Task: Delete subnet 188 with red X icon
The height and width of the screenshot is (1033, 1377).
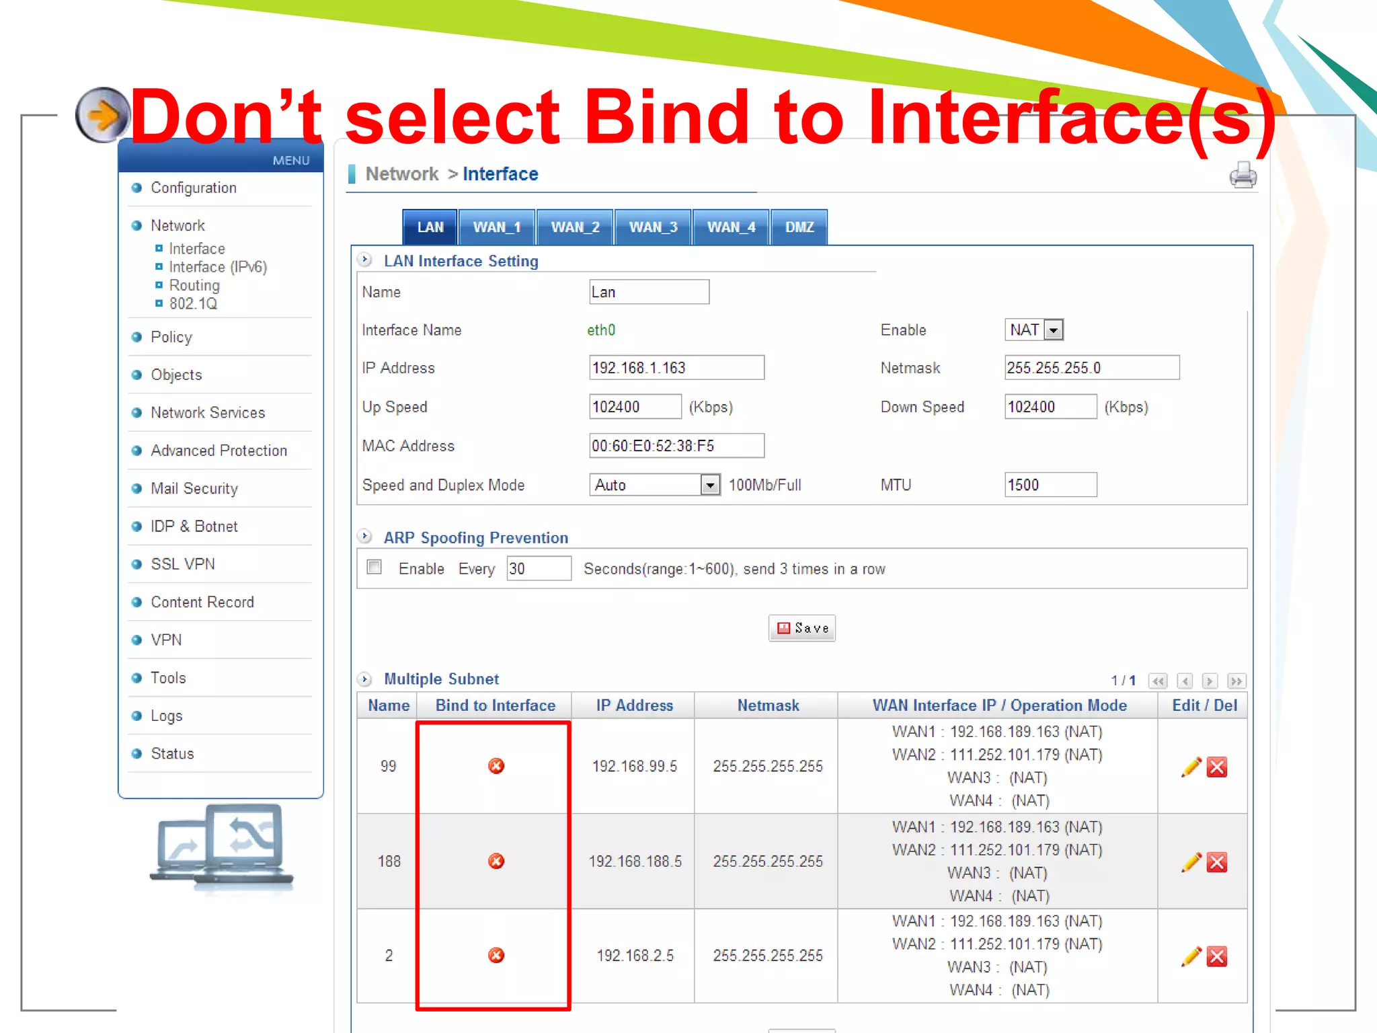Action: (1217, 862)
